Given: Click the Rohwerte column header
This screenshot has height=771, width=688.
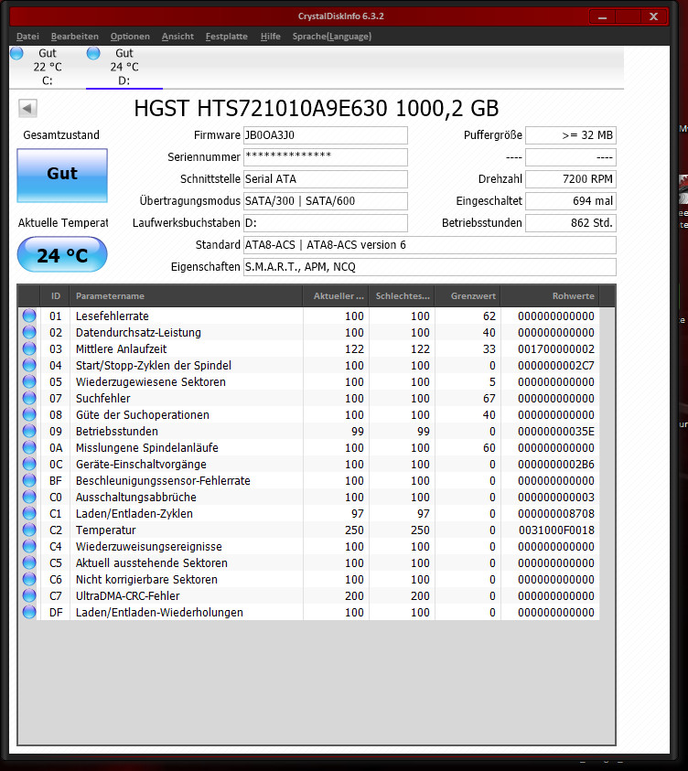Looking at the screenshot, I should pyautogui.click(x=550, y=296).
